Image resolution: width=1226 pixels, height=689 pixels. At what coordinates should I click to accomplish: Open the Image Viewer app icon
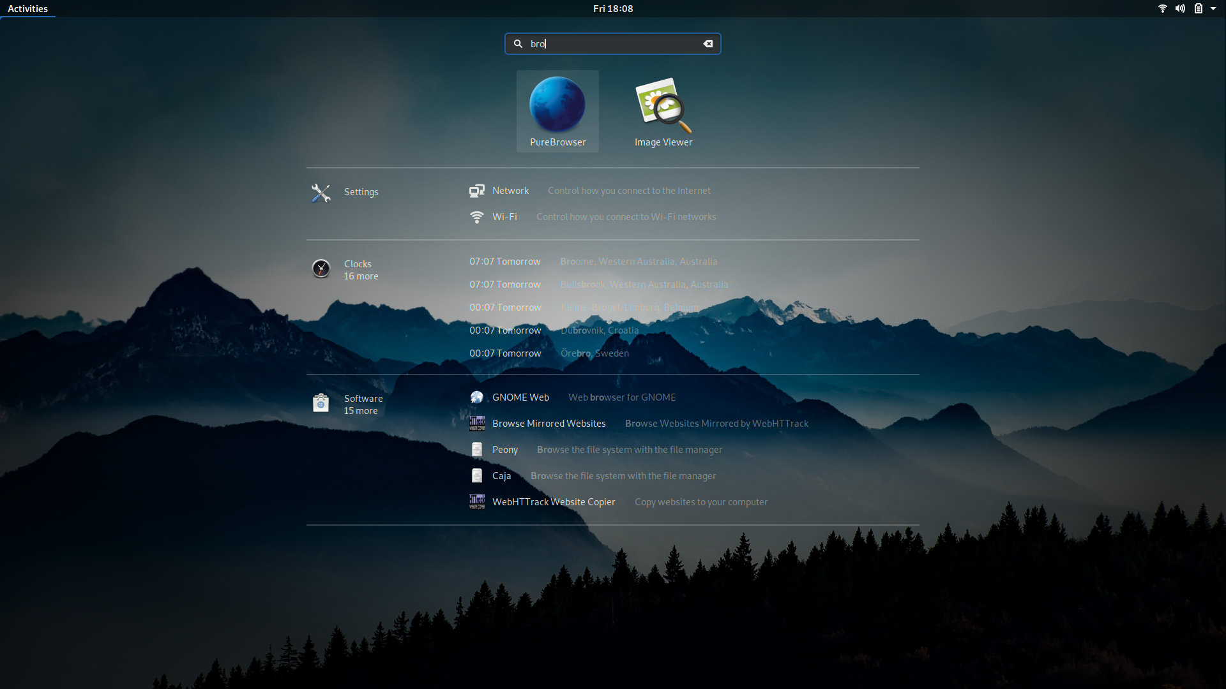(663, 105)
